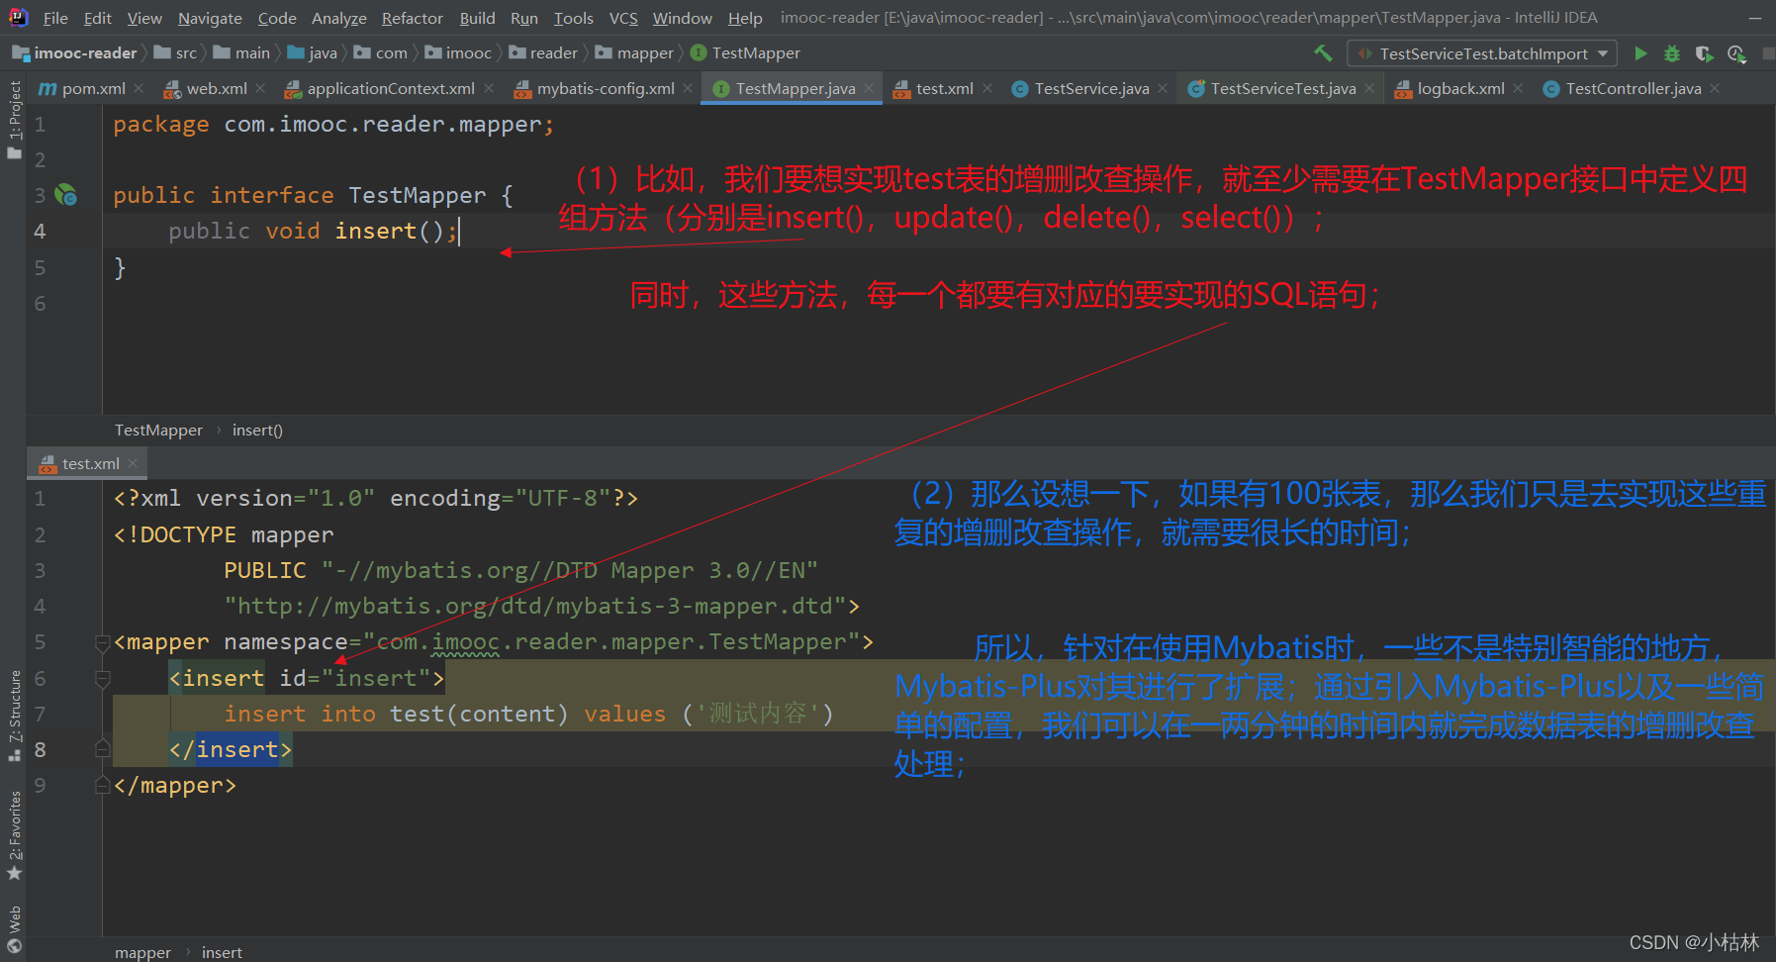Screen dimensions: 1776x962
Task: Open the Favorites tool window sidebar button
Action: click(14, 836)
